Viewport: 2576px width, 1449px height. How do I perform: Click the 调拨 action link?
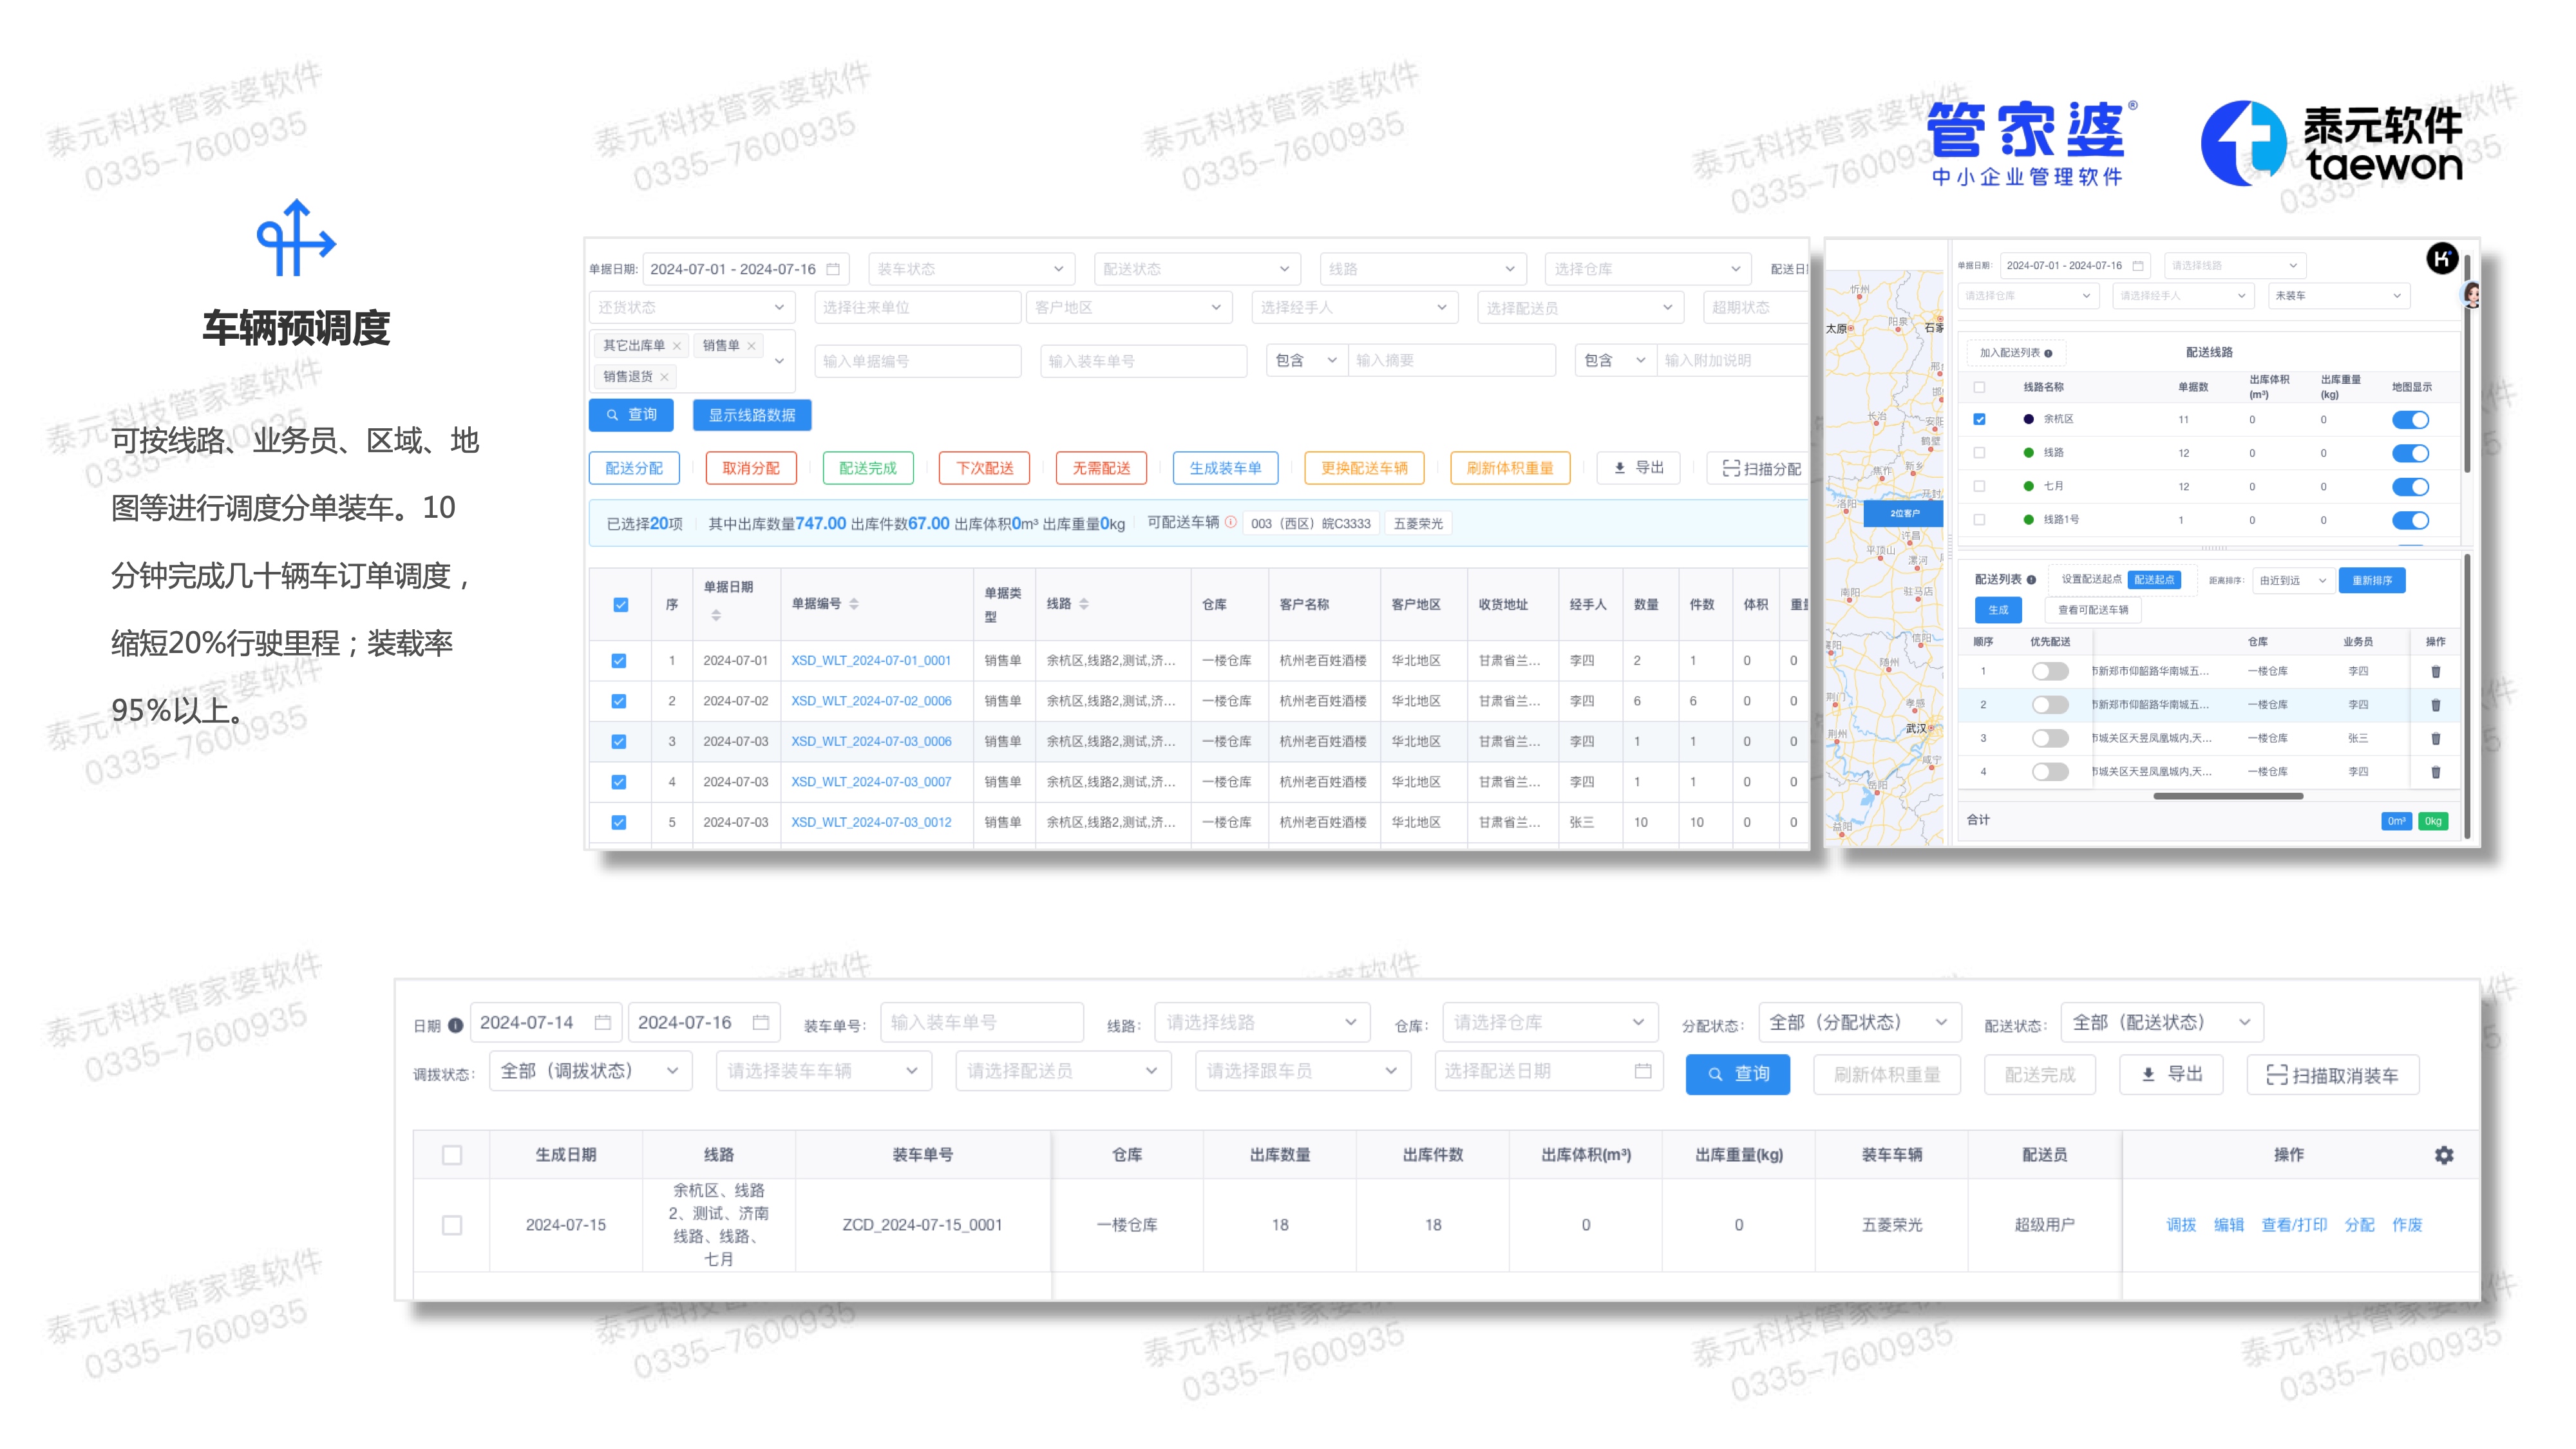tap(2180, 1225)
